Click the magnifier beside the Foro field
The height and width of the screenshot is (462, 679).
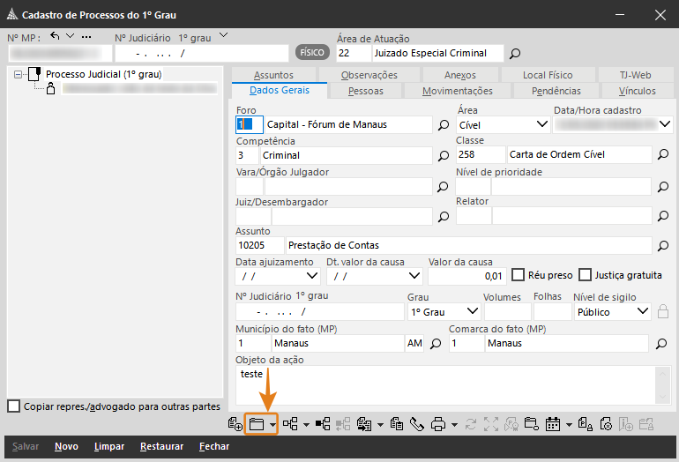(x=444, y=125)
